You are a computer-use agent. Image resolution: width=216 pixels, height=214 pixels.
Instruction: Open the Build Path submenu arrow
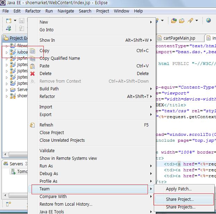pos(151,89)
